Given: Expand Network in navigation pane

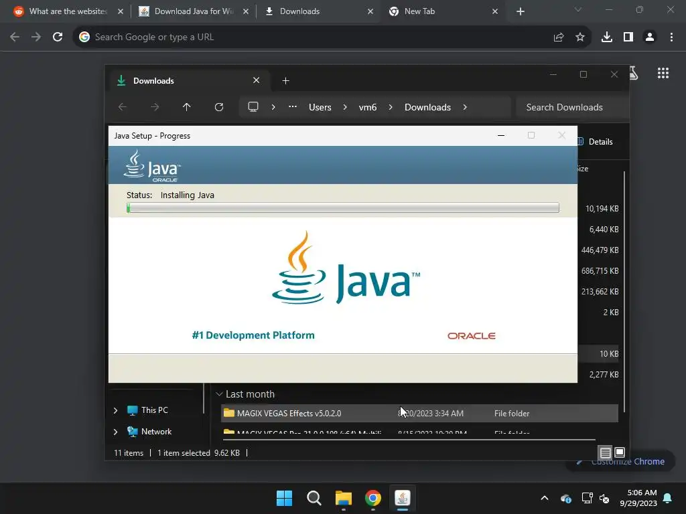Looking at the screenshot, I should (115, 432).
